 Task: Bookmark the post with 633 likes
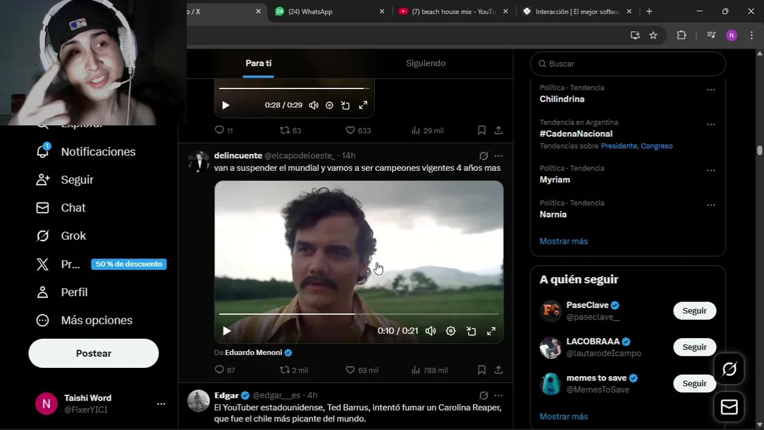click(x=482, y=130)
